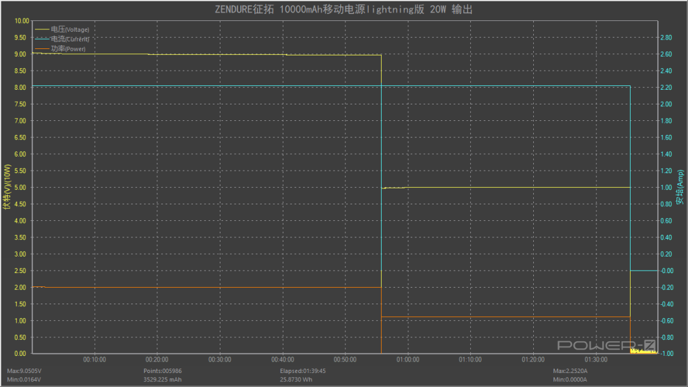Click the 5.00 left axis value
This screenshot has width=688, height=387.
click(x=20, y=187)
